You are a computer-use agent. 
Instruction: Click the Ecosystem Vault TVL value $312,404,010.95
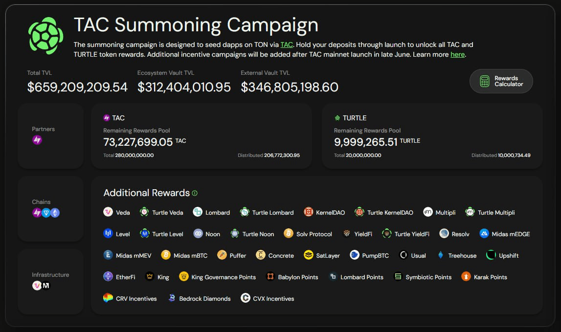(184, 87)
